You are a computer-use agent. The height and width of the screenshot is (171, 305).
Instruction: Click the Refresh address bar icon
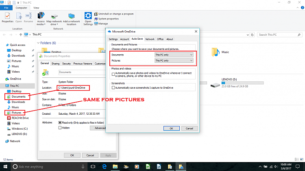point(252,35)
